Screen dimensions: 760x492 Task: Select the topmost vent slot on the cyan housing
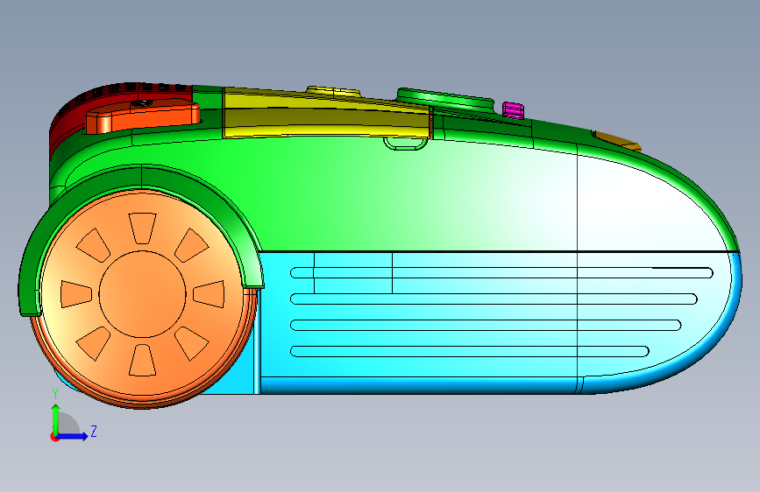[x=501, y=273]
